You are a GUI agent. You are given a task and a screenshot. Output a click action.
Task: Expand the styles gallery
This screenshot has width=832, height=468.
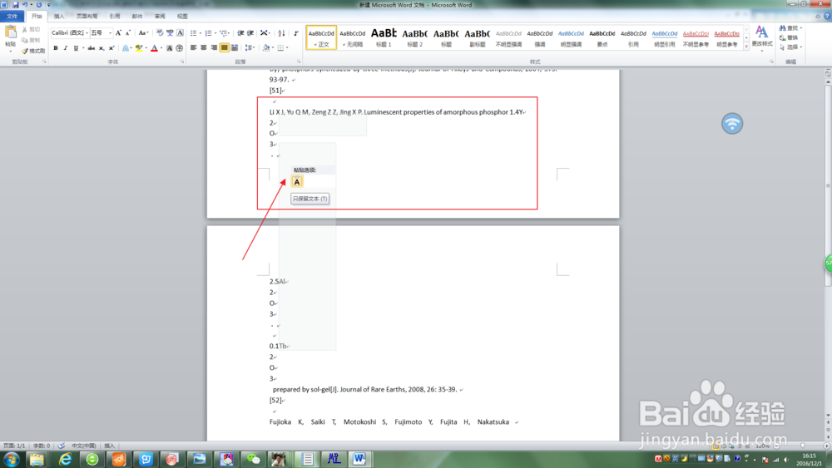(x=746, y=47)
